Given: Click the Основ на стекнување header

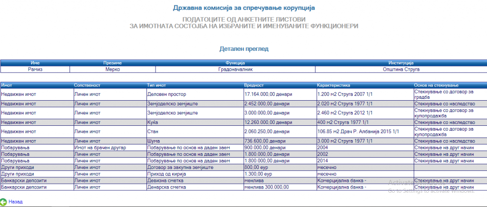Looking at the screenshot, I should [x=436, y=85].
